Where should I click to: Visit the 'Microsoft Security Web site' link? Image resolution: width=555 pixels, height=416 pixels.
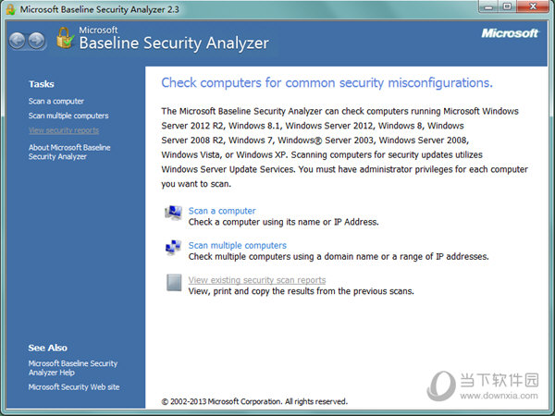74,386
